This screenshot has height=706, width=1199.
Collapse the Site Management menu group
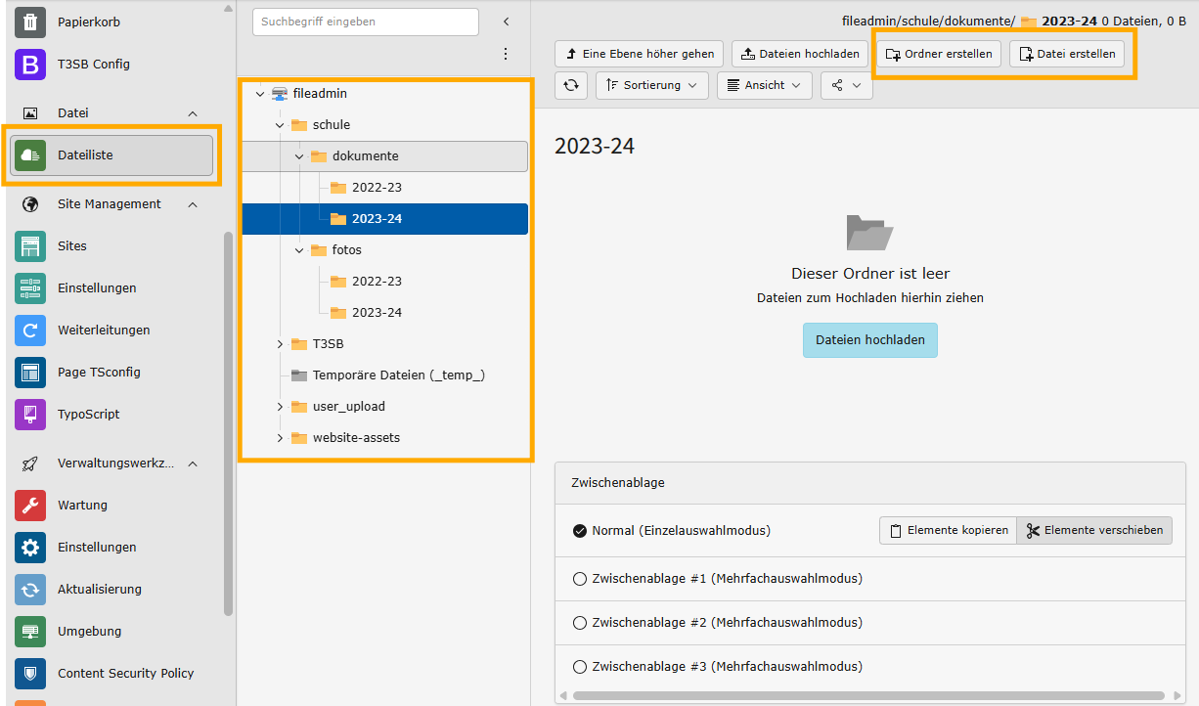tap(193, 204)
